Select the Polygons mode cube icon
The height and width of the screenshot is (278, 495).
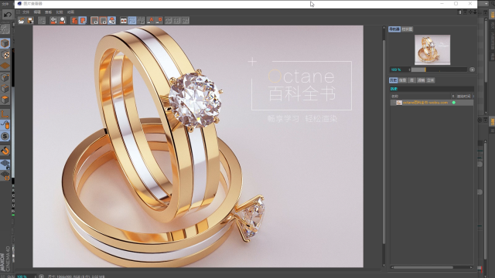pyautogui.click(x=5, y=100)
